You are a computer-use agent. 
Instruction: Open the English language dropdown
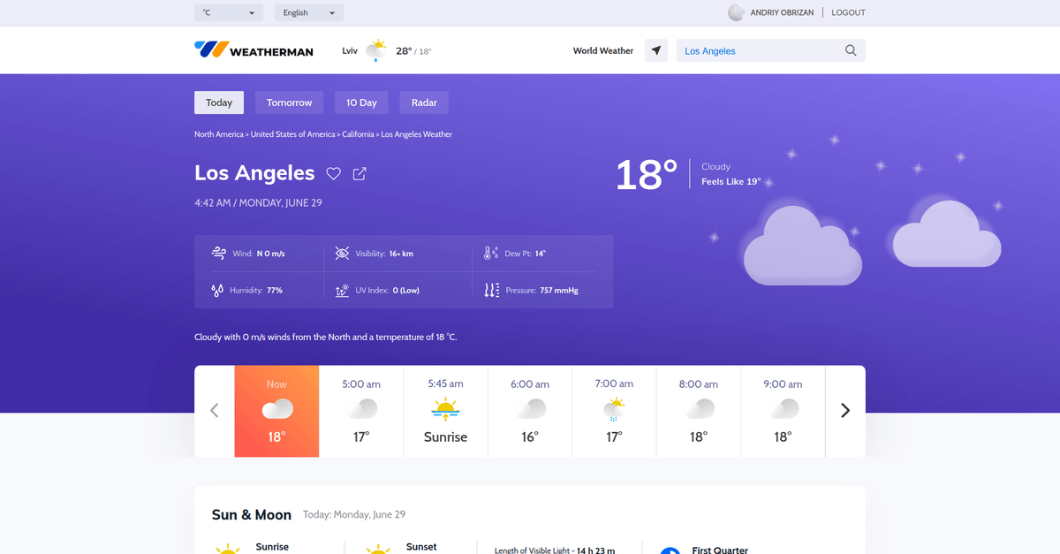309,12
